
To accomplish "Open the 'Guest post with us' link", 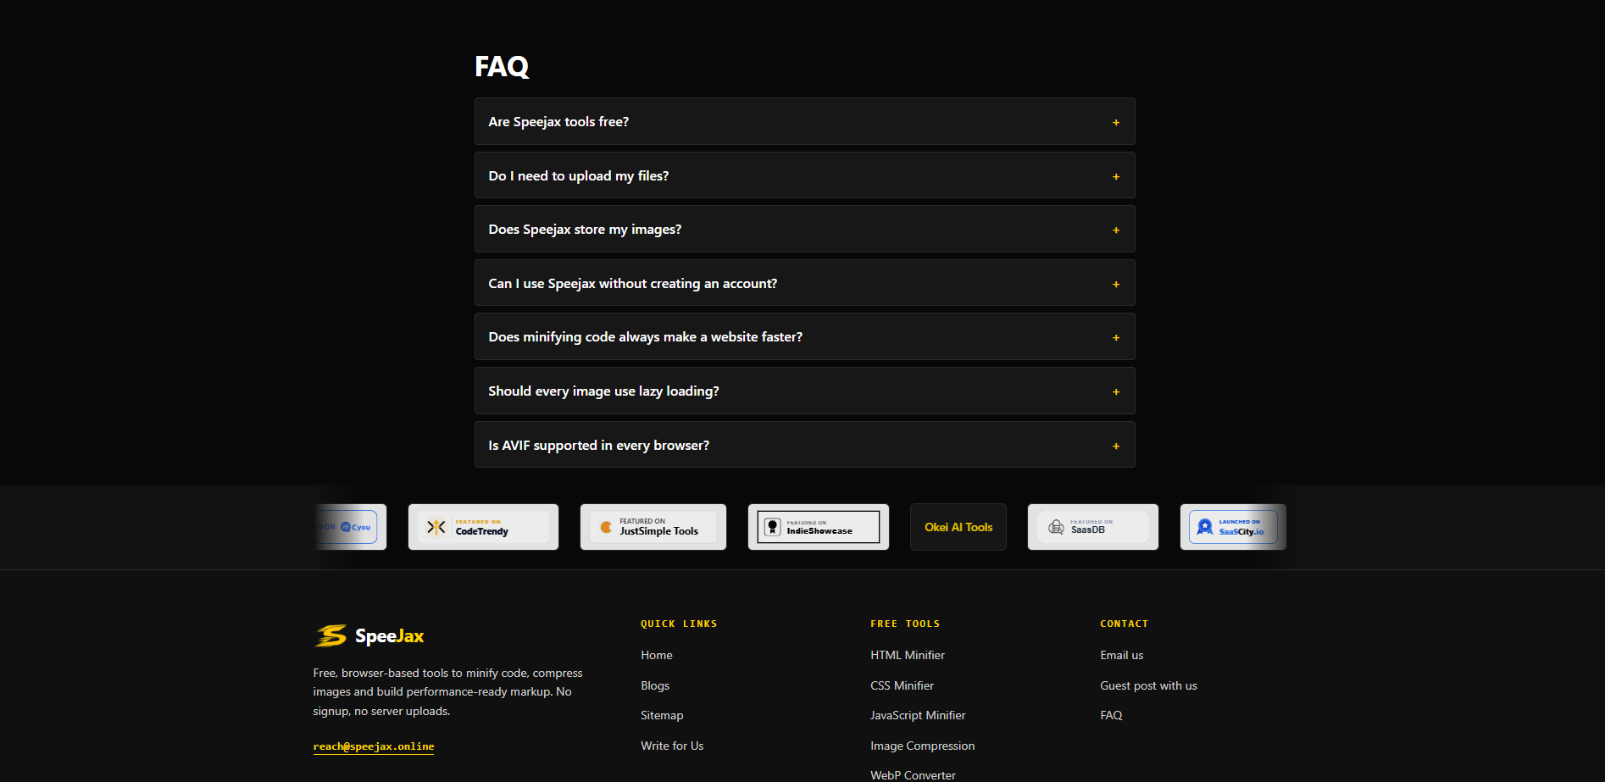I will click(x=1148, y=685).
